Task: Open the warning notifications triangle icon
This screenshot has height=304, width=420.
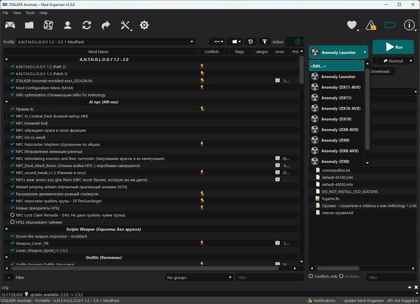Action: (x=371, y=25)
